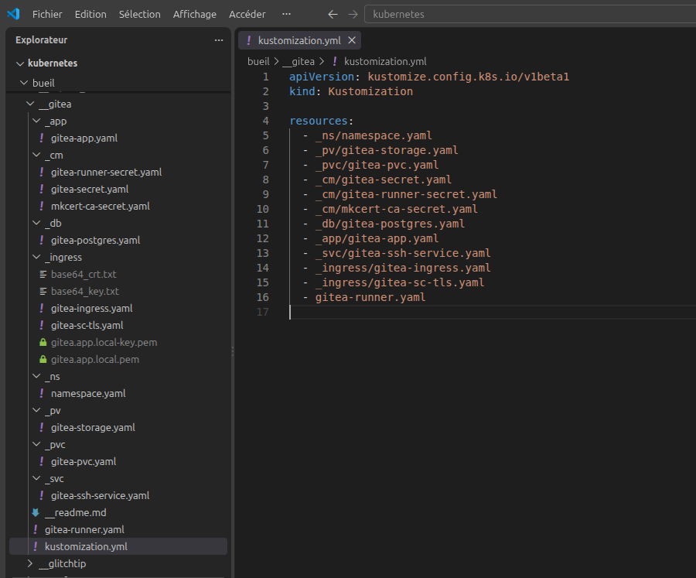Click the YAML icon beside gitea-runner.yaml in explorer
The width and height of the screenshot is (696, 578).
click(36, 529)
